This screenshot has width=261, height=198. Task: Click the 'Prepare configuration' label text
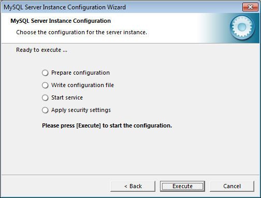tap(80, 73)
